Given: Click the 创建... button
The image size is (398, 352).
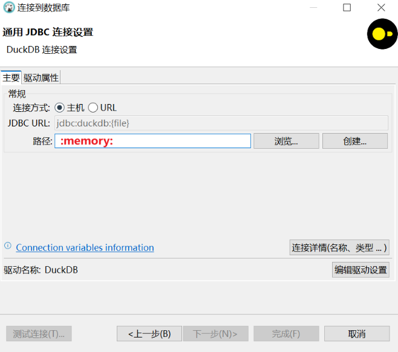Looking at the screenshot, I should (x=355, y=141).
